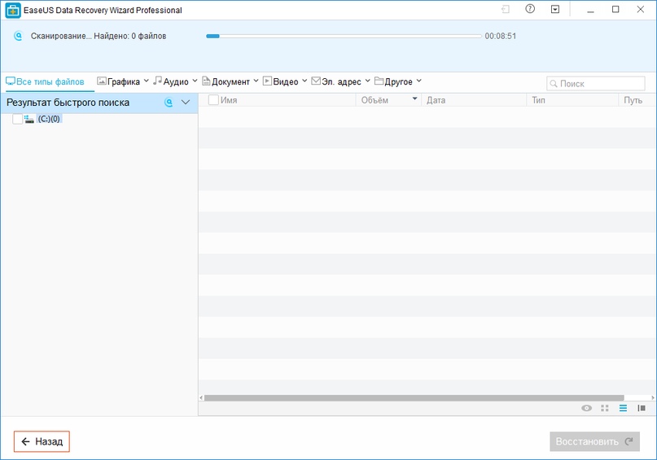Image resolution: width=657 pixels, height=460 pixels.
Task: Click the eye preview icon
Action: tap(586, 408)
